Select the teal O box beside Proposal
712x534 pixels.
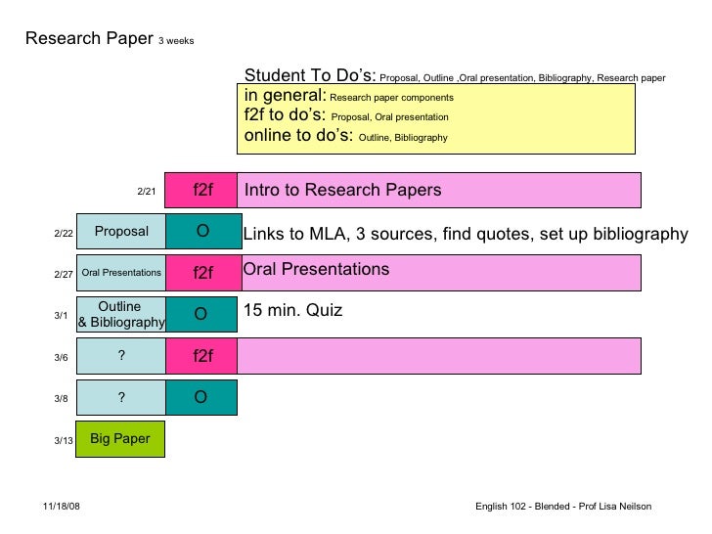(203, 231)
